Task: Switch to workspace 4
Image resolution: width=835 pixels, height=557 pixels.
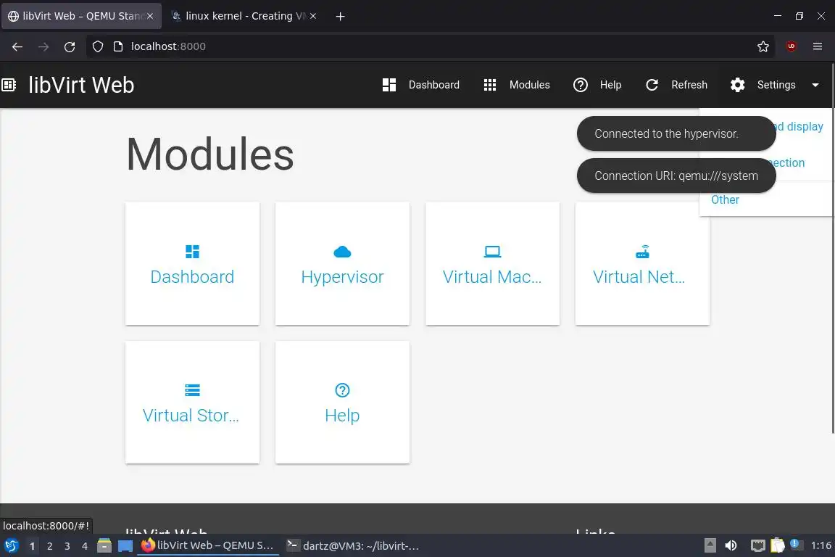Action: (x=85, y=546)
